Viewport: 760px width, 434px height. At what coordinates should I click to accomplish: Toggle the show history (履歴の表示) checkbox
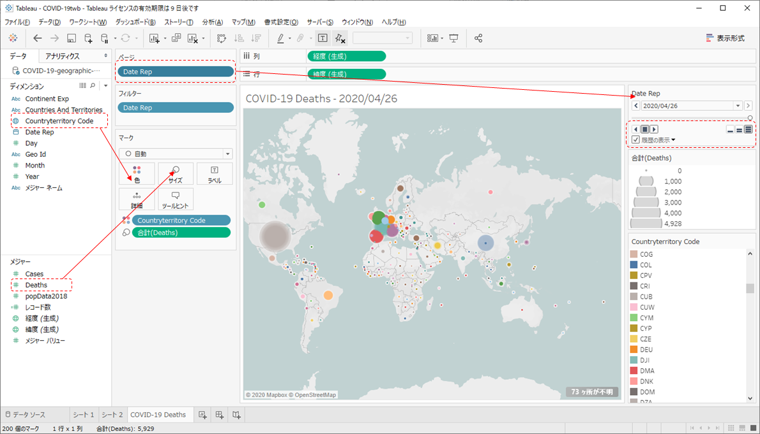[x=636, y=140]
